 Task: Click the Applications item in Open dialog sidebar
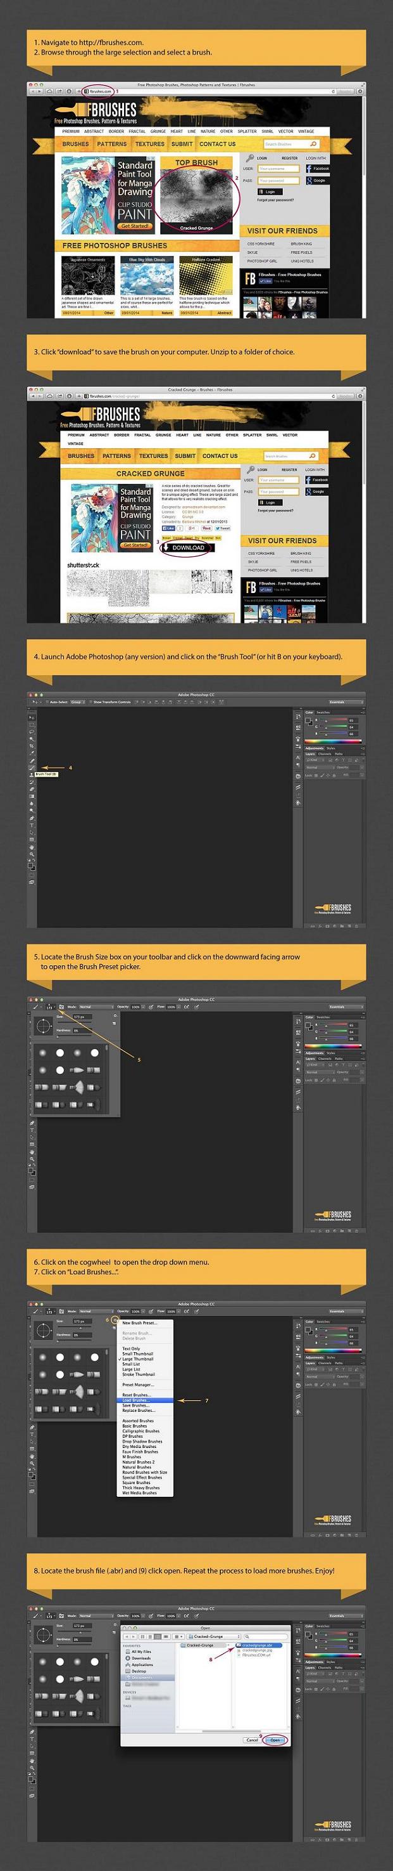139,1666
